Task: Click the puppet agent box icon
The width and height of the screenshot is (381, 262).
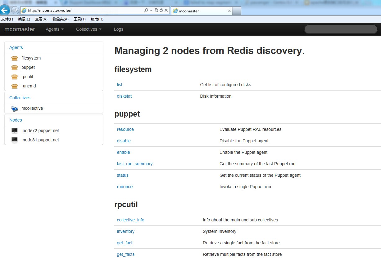Action: 15,67
